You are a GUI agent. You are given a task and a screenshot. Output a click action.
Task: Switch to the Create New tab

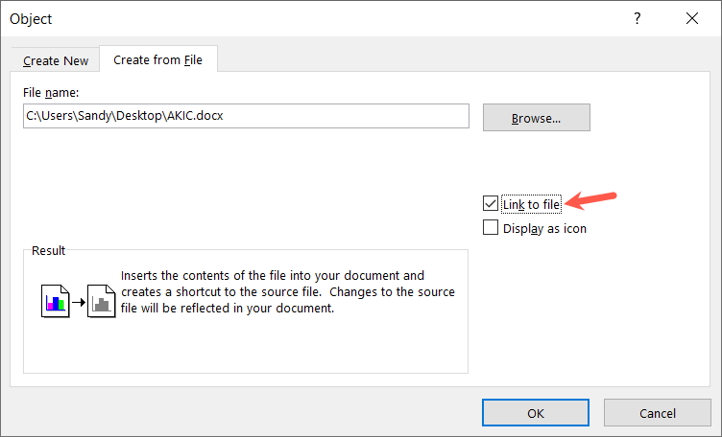pyautogui.click(x=56, y=60)
